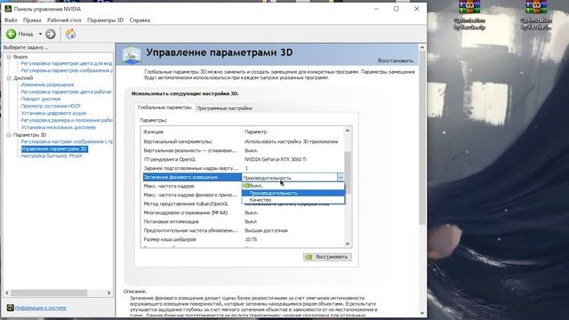
Task: Select the Потоковая оптимизация row
Action: [242, 221]
